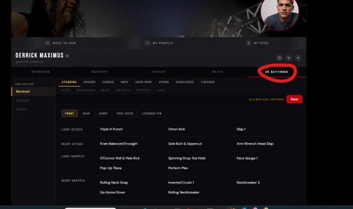Open the Media tab
The image size is (353, 209).
(218, 72)
